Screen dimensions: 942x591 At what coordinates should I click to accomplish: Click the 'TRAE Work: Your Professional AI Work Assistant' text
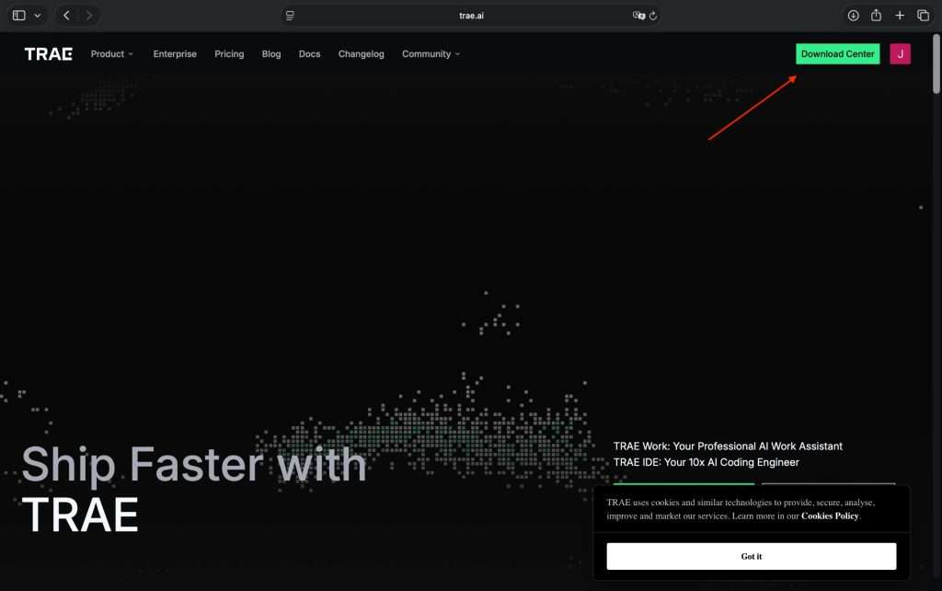pos(728,446)
